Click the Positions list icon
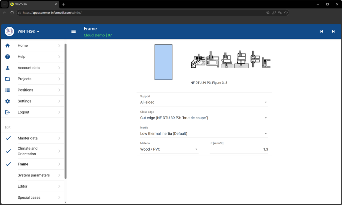342x205 pixels. [x=8, y=90]
